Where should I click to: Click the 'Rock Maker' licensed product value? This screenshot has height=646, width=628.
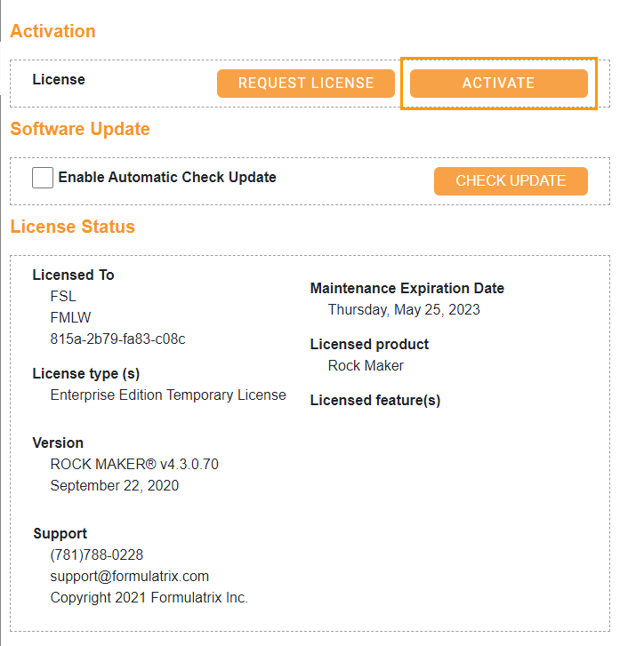[x=366, y=365]
